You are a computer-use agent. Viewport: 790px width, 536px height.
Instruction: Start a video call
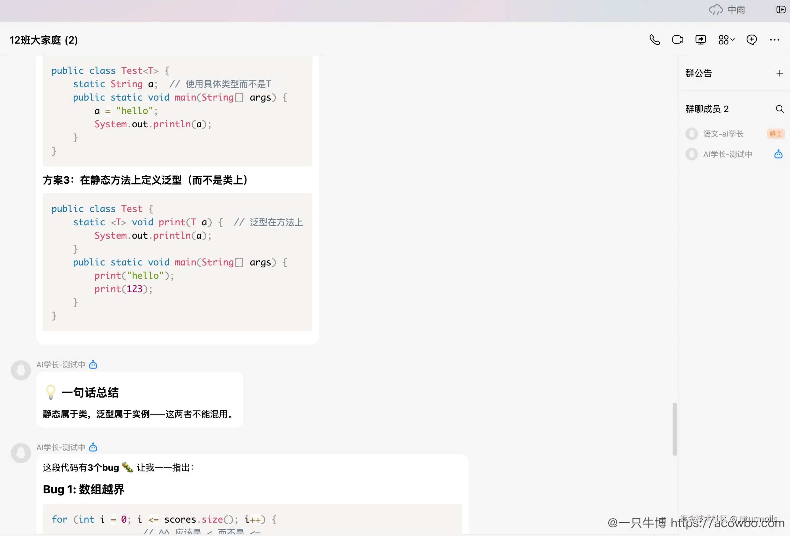[677, 40]
